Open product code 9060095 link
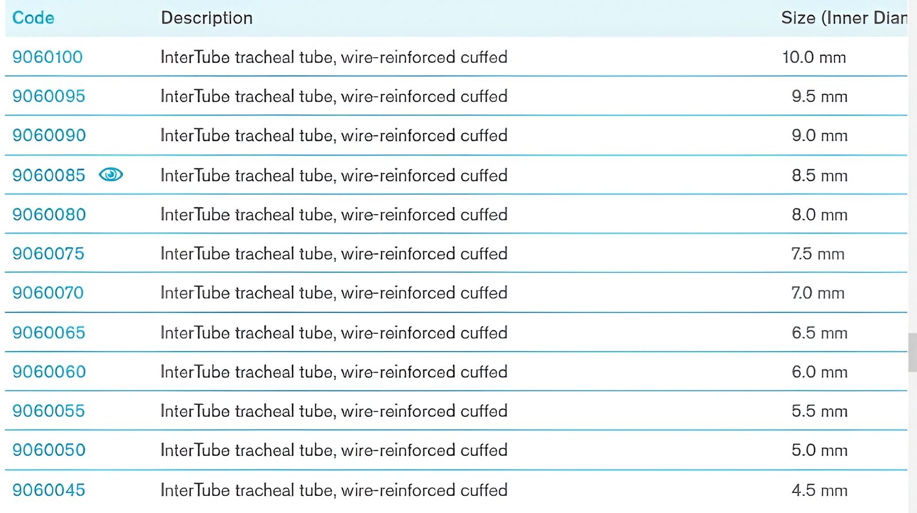The height and width of the screenshot is (513, 917). click(49, 96)
